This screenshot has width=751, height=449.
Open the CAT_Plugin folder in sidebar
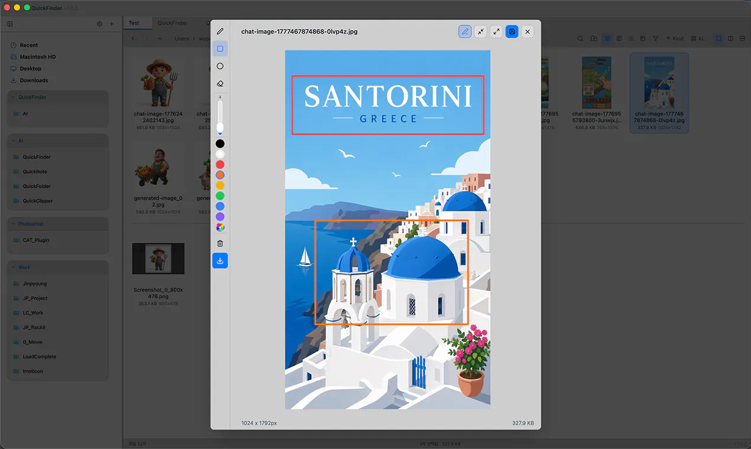pyautogui.click(x=58, y=240)
